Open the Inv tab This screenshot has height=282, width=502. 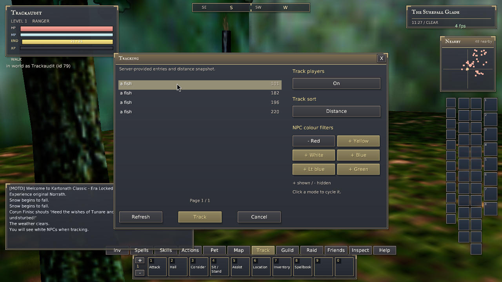pos(117,250)
